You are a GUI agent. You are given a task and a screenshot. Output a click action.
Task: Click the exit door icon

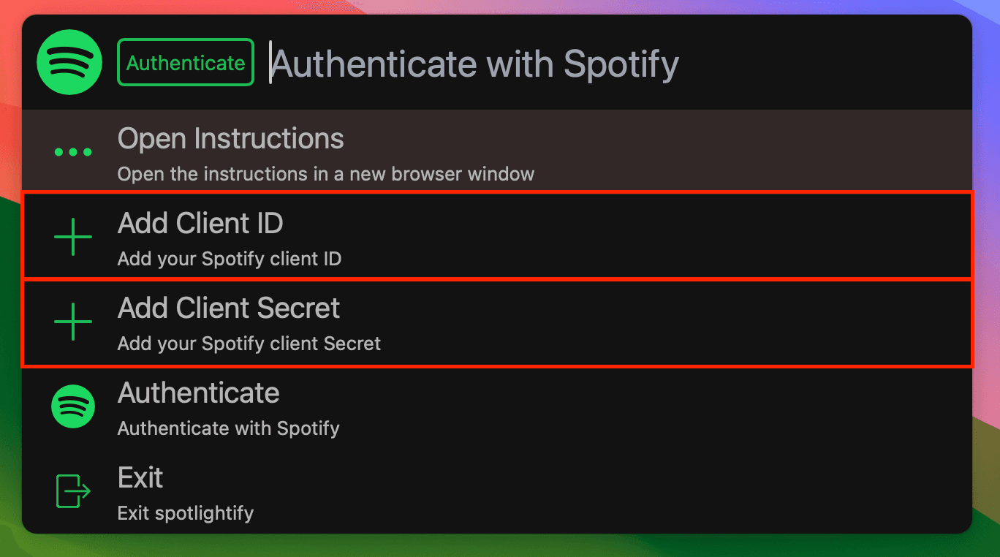point(73,491)
